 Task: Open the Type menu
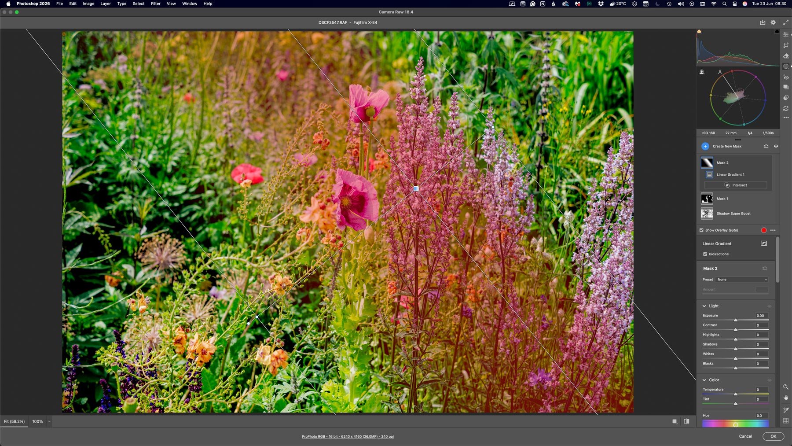click(122, 4)
